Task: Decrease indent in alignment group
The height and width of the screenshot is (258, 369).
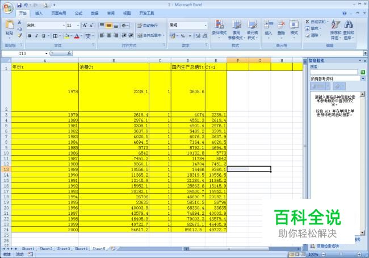Action: [124, 36]
